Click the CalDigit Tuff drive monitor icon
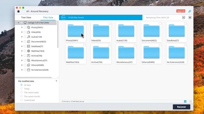 pyautogui.click(x=25, y=23)
